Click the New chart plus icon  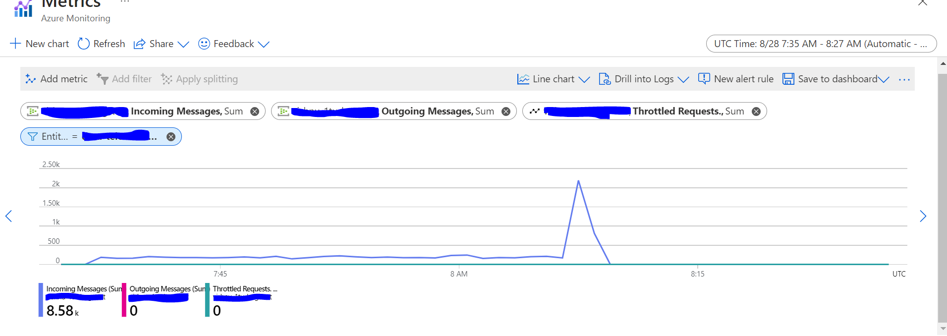pyautogui.click(x=15, y=44)
